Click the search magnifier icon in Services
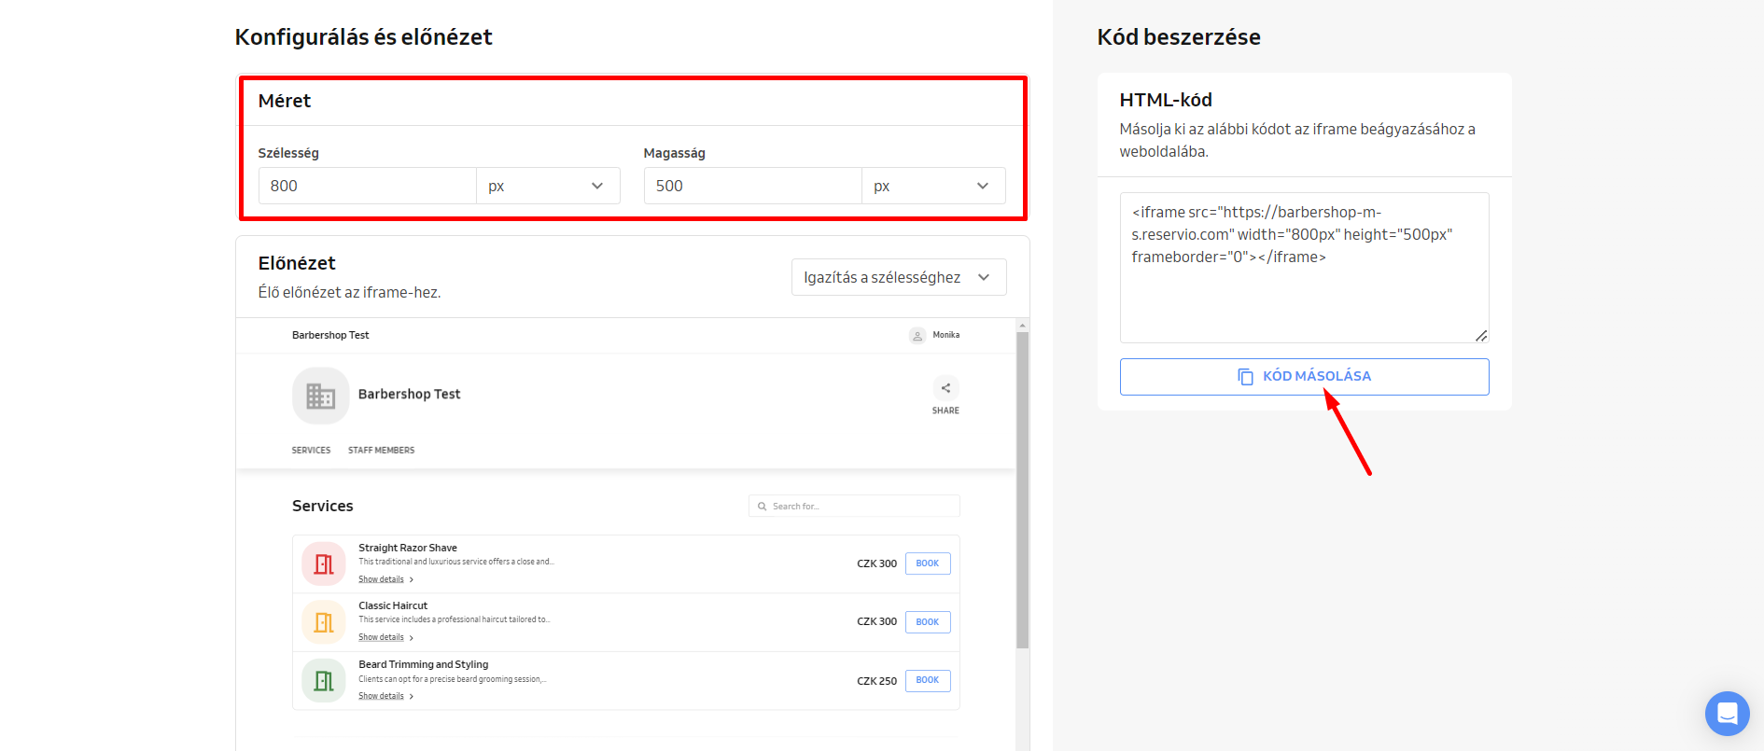 pyautogui.click(x=763, y=507)
